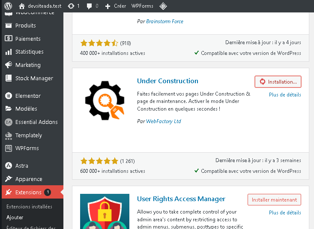This screenshot has width=314, height=229.
Task: Click the '400 000+ installations actives' text
Action: click(113, 53)
